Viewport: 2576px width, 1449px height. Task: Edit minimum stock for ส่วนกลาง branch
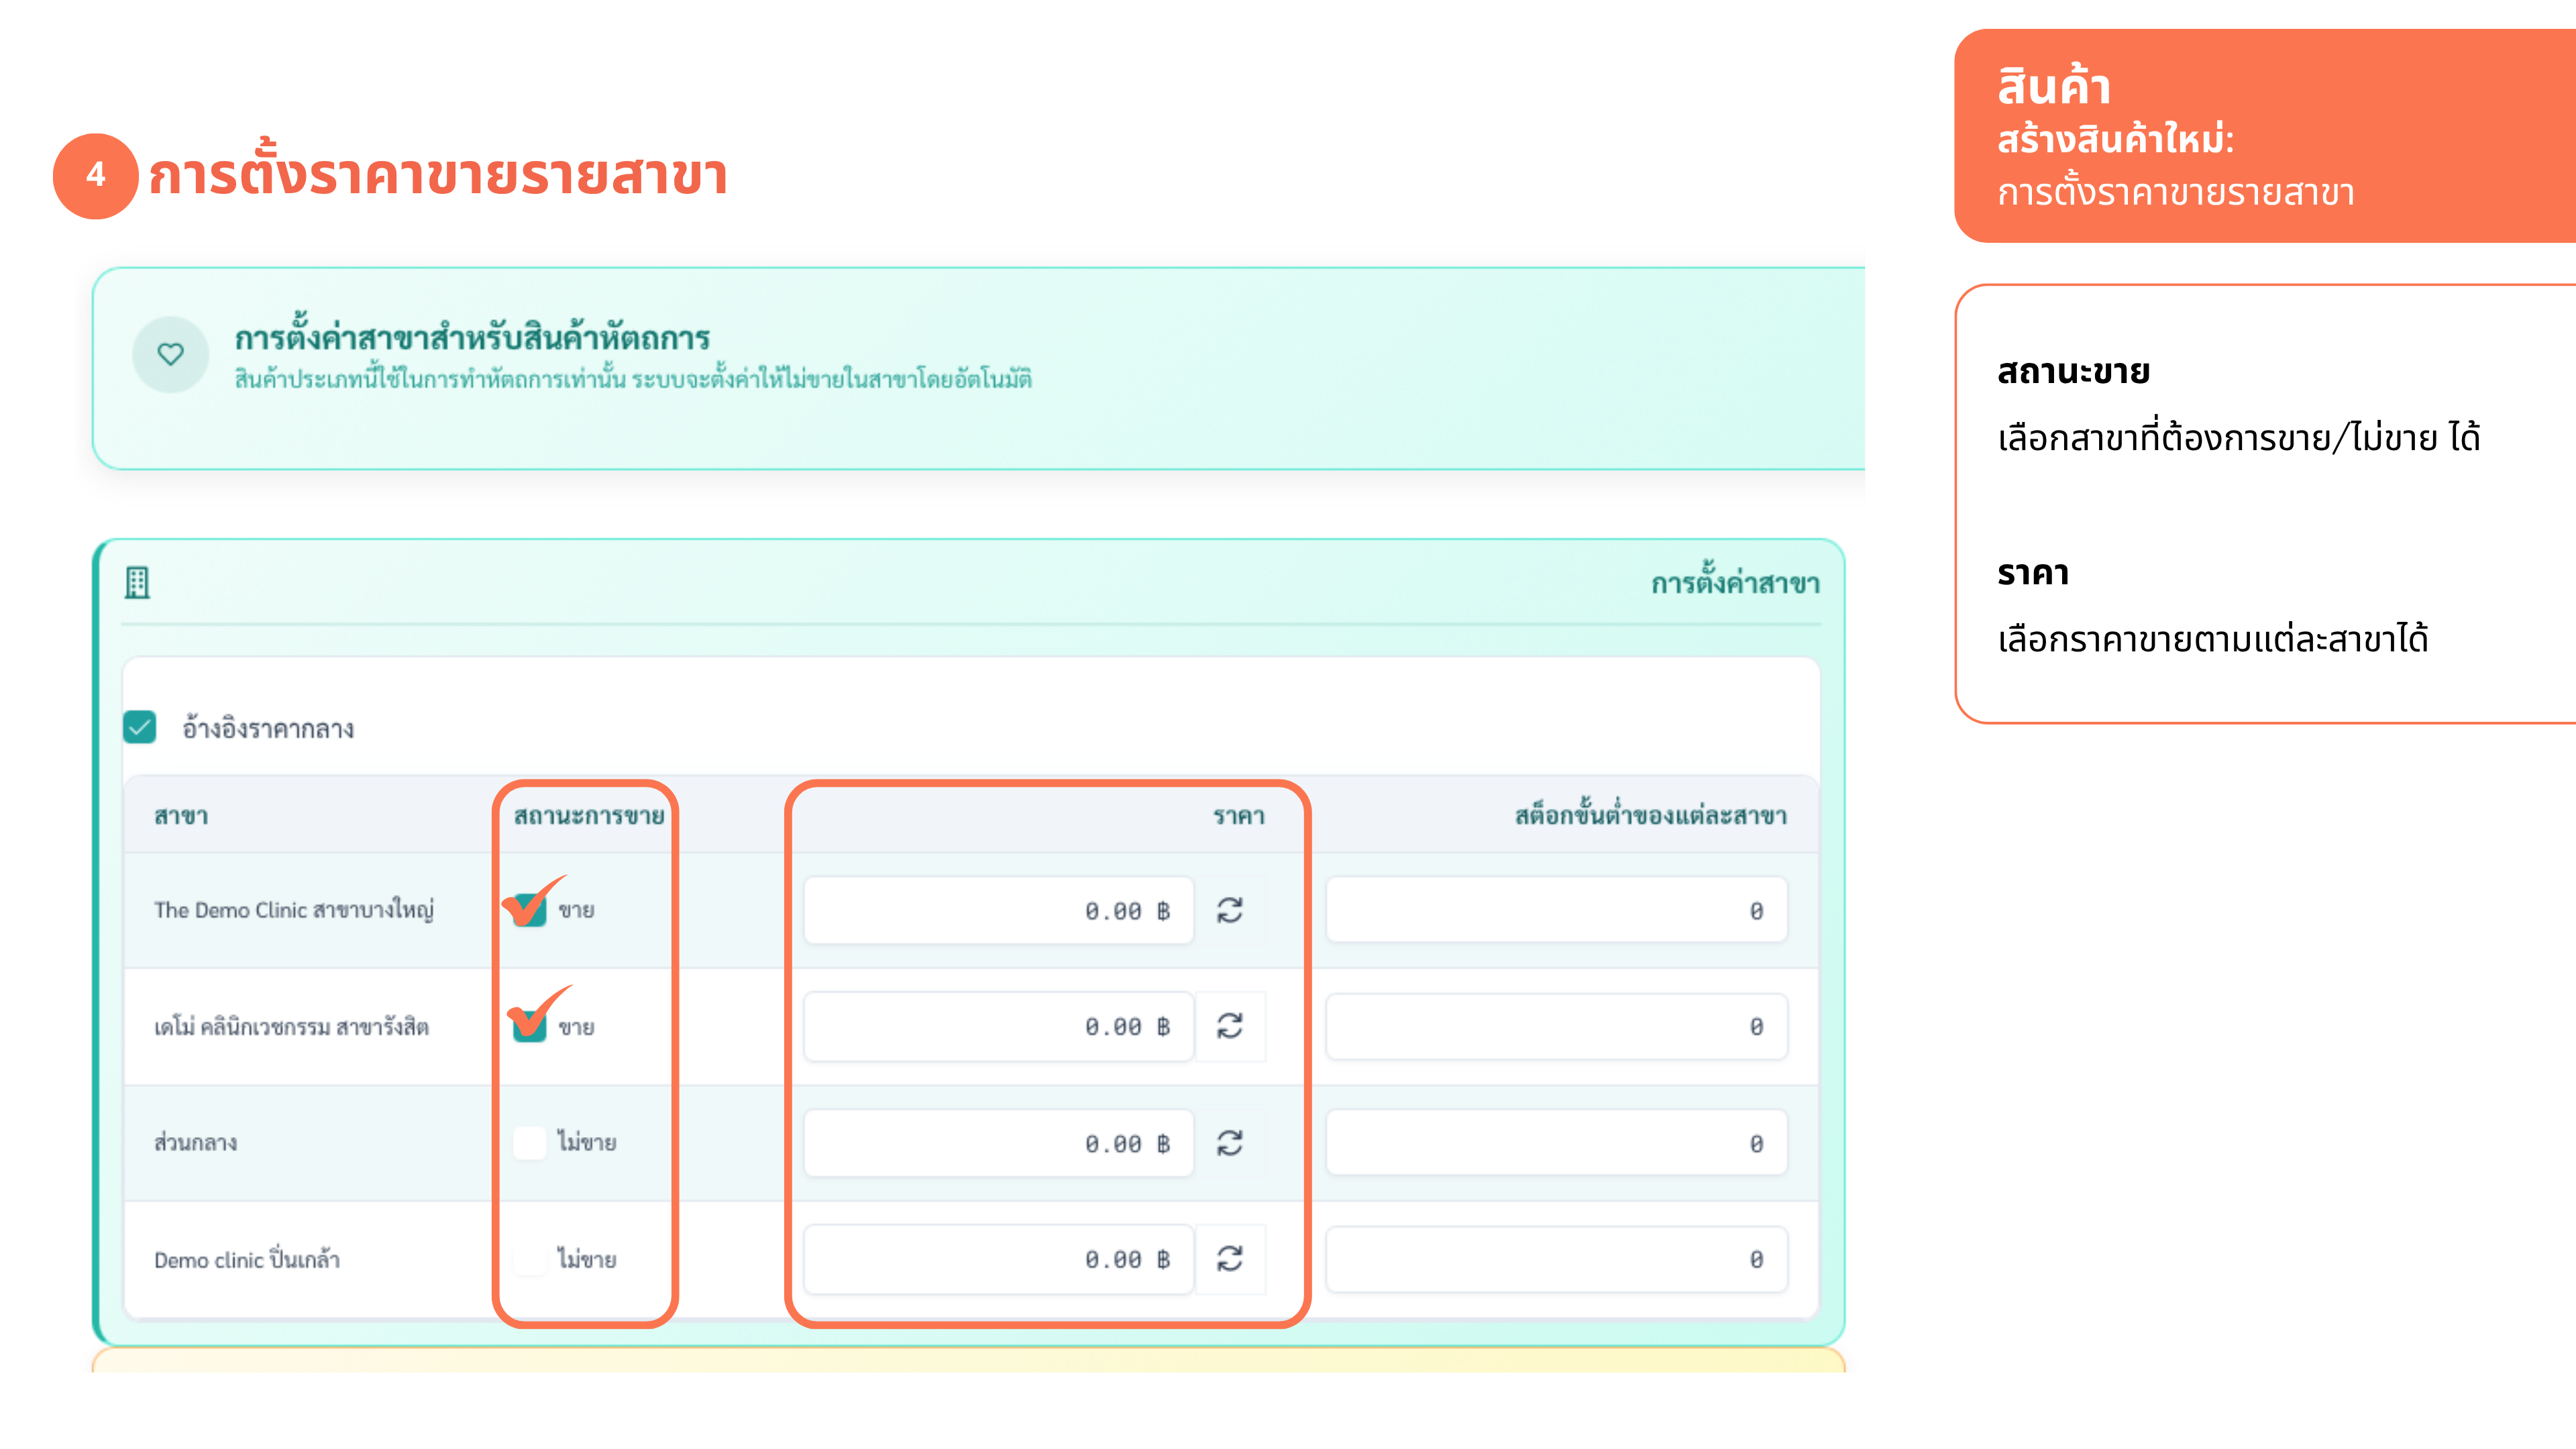point(1557,1143)
